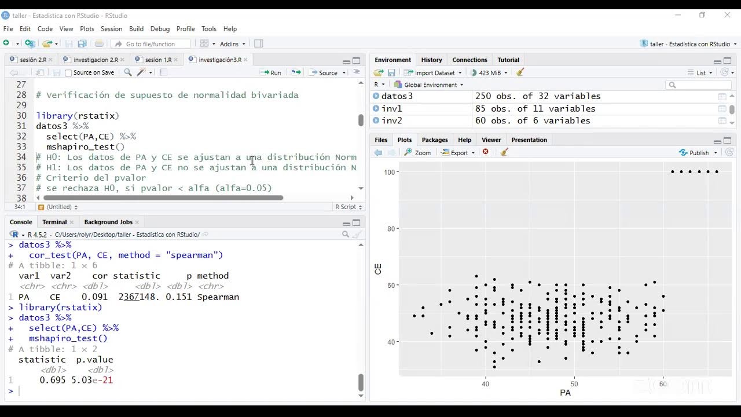Click the Publish button
The width and height of the screenshot is (741, 417).
click(694, 152)
